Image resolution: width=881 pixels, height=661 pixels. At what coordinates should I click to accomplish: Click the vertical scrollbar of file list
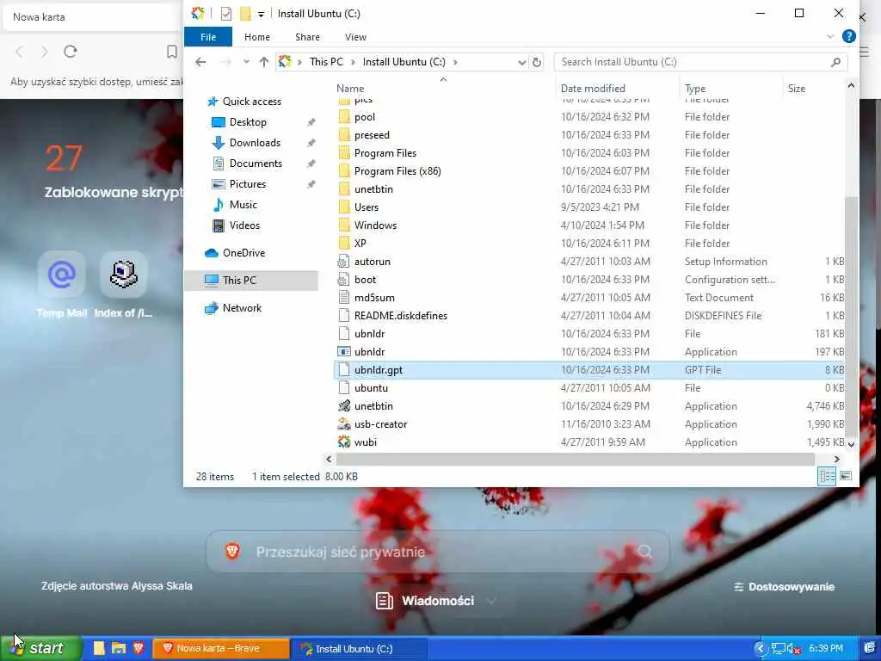coord(851,315)
